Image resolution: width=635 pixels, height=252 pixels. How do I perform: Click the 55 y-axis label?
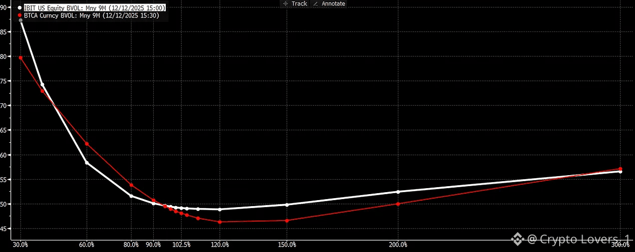tap(3, 179)
